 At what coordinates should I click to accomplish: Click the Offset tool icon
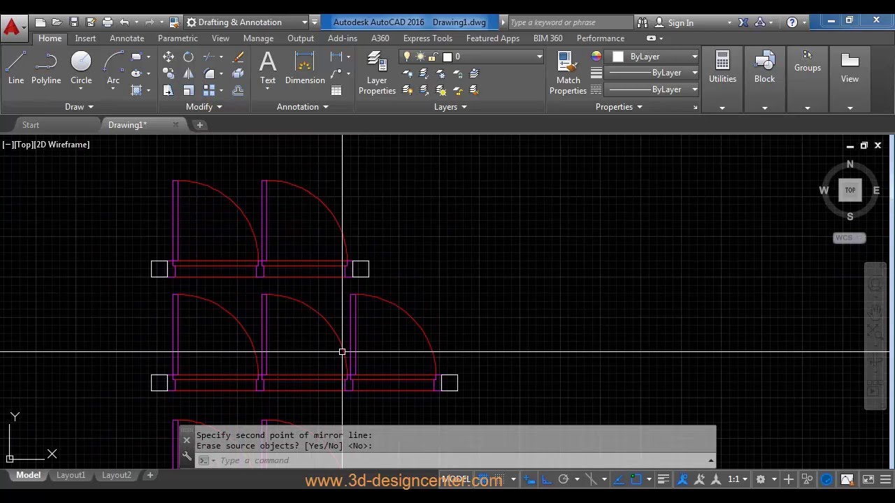click(238, 90)
